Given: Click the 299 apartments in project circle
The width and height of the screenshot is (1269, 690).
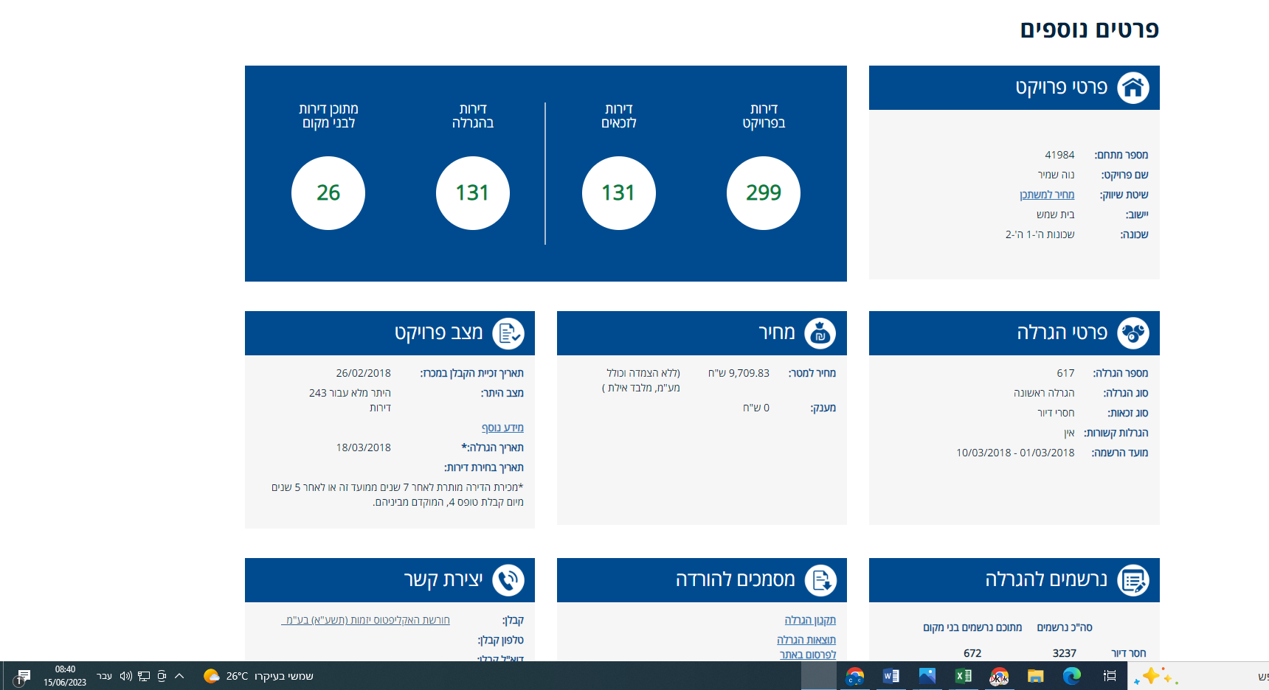Looking at the screenshot, I should click(764, 193).
